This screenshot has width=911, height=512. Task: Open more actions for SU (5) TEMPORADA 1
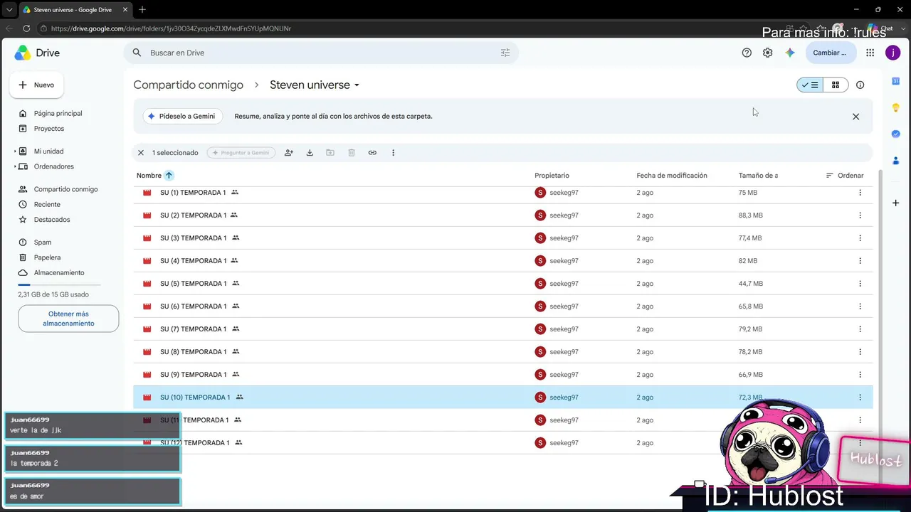860,284
